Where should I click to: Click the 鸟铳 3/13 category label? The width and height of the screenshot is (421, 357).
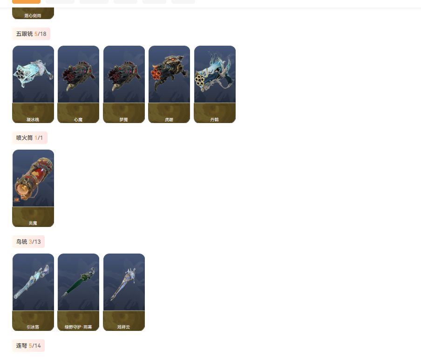(x=28, y=242)
